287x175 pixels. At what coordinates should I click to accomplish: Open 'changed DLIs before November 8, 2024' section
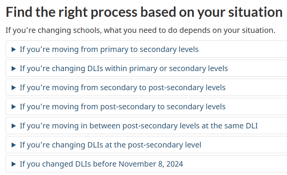coord(101,164)
